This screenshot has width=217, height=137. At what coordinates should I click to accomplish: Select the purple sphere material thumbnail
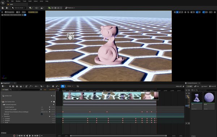click(x=209, y=97)
